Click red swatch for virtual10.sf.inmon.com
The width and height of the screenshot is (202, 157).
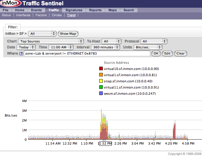pyautogui.click(x=101, y=68)
